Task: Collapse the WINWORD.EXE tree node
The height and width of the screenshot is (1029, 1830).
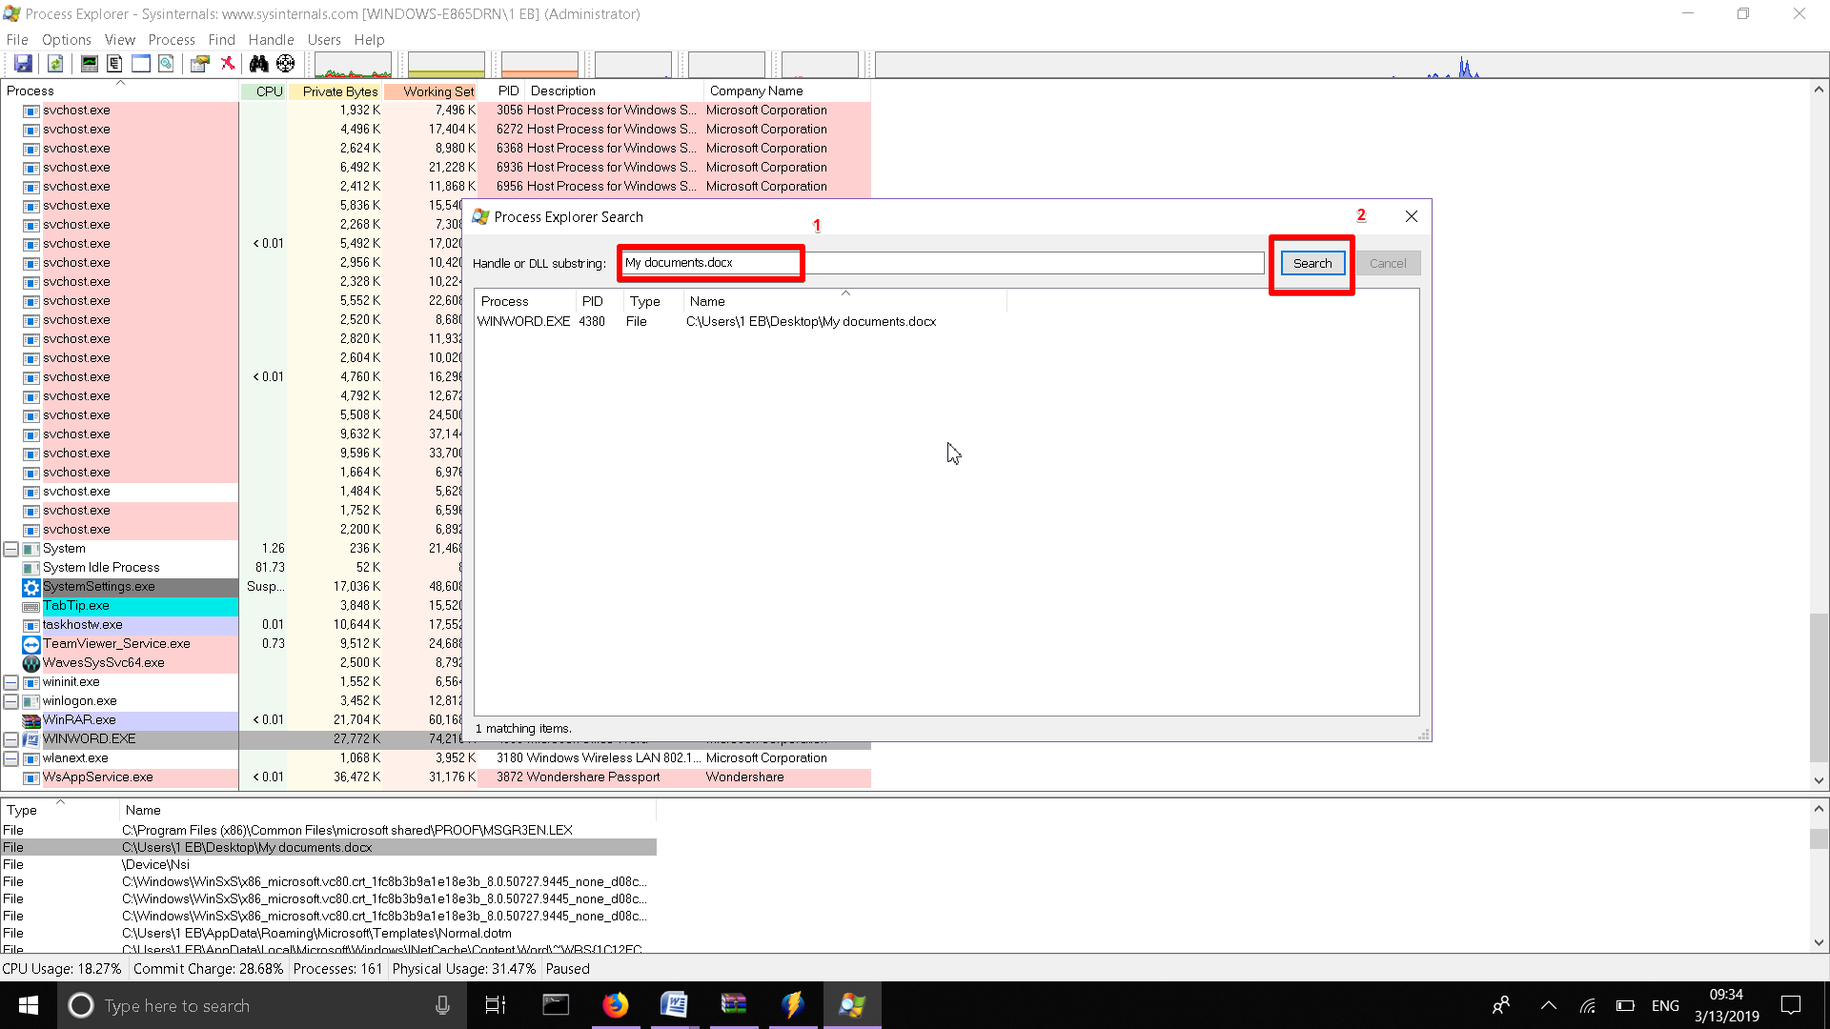Action: pyautogui.click(x=10, y=739)
